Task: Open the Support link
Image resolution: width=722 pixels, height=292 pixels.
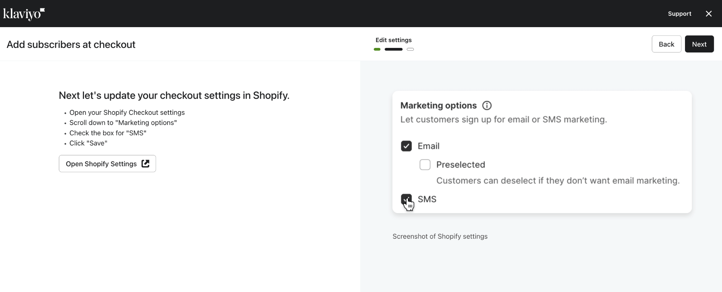Action: pos(679,14)
